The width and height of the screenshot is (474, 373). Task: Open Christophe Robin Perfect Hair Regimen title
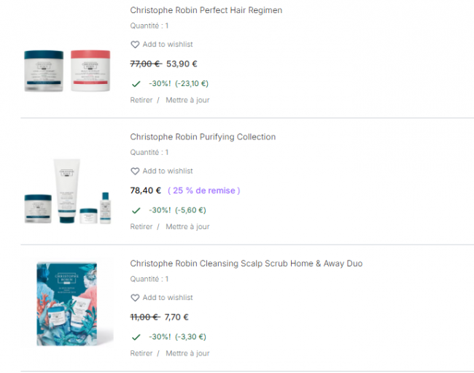tap(206, 11)
